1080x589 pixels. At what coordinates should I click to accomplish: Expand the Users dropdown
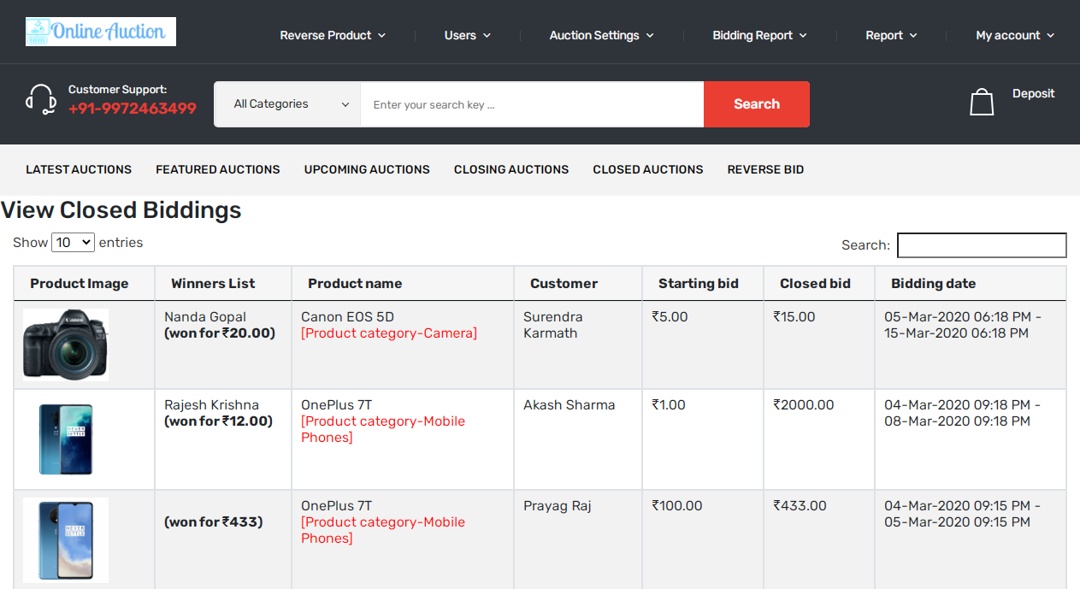point(467,35)
